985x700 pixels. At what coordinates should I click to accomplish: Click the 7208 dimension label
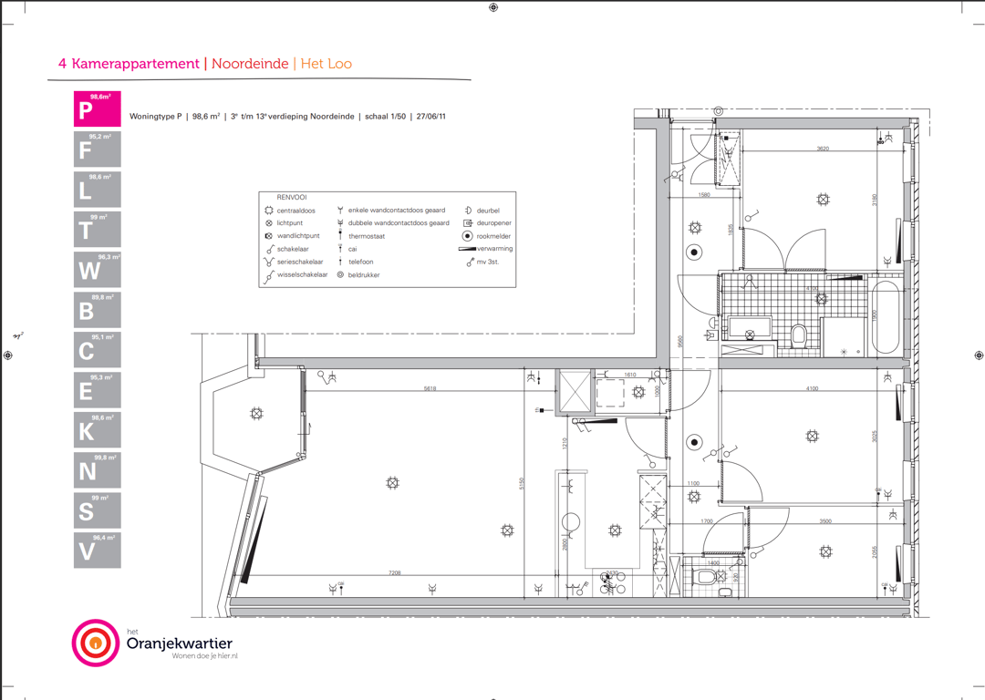[x=395, y=572]
